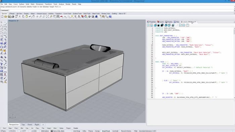Click the Selected command-line option
Viewport: 235px width, 132px height.
46,7
